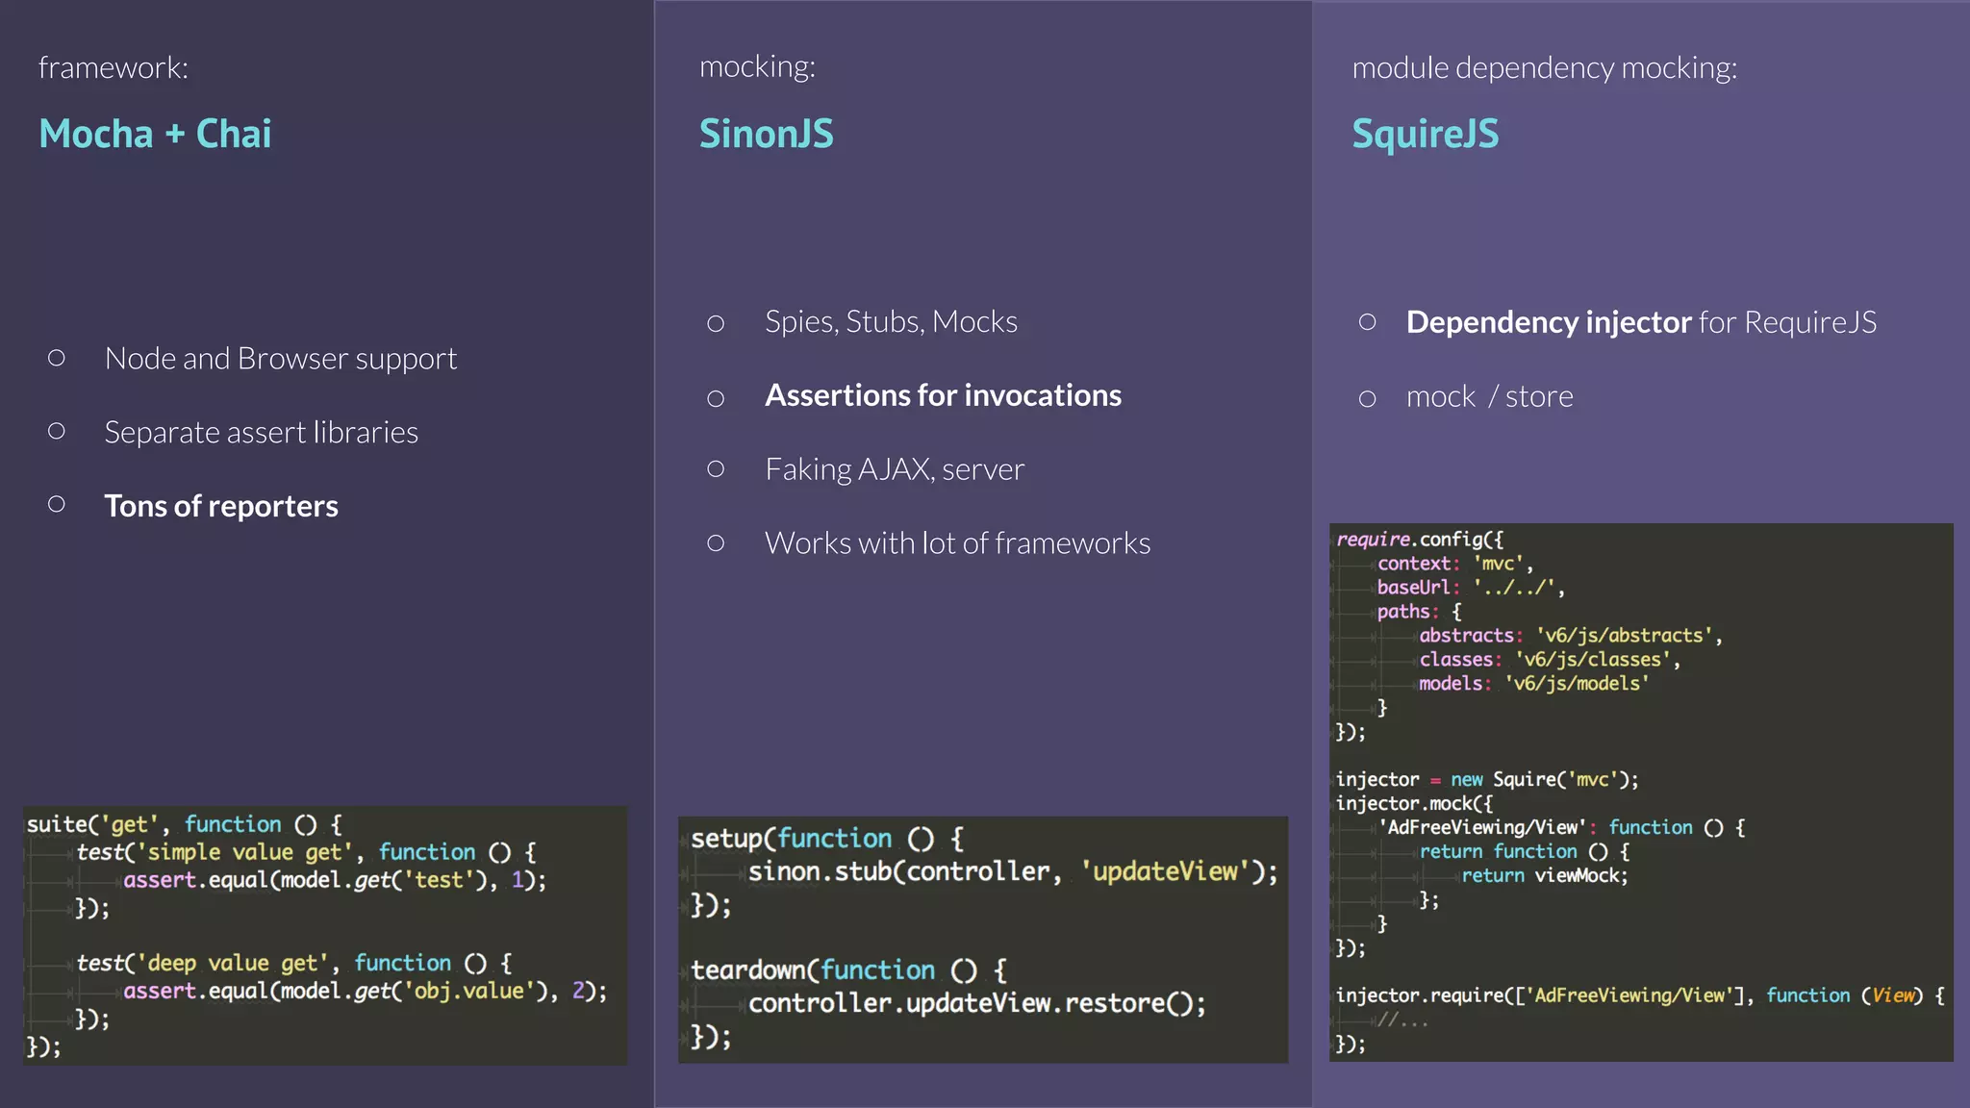Click the setup(function () { code line

(x=827, y=839)
